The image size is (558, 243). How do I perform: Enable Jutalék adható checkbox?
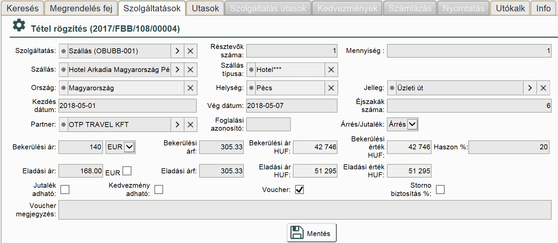point(65,190)
